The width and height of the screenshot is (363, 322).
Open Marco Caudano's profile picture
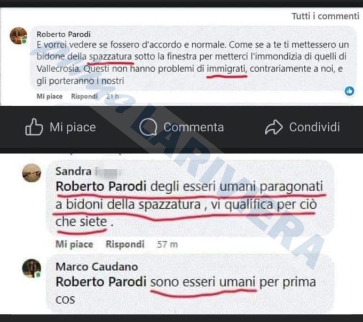click(x=31, y=268)
